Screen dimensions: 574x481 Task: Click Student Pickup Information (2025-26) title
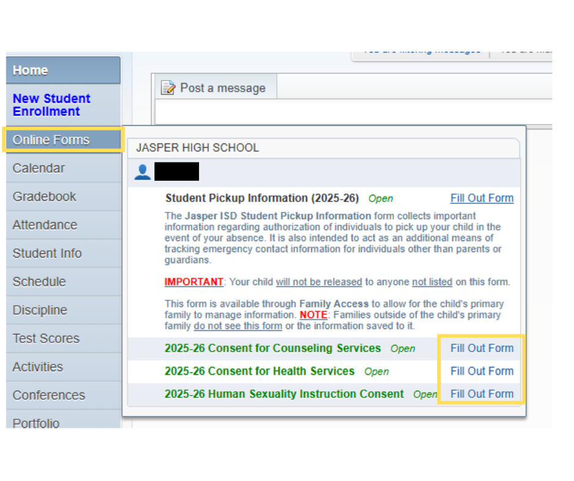(x=262, y=198)
